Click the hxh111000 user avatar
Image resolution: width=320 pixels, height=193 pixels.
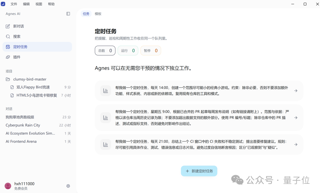pos(8,186)
